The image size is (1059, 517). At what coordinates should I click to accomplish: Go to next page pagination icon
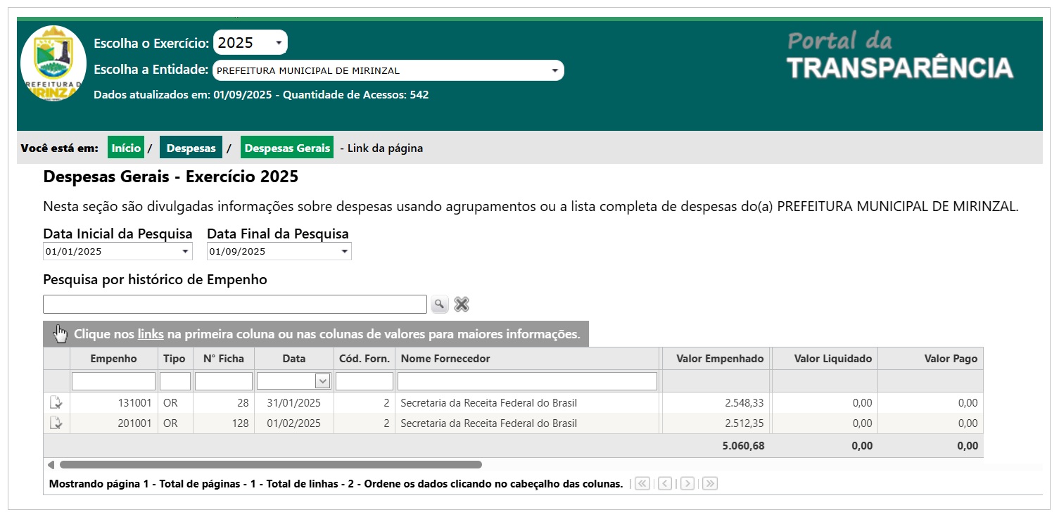(x=687, y=484)
